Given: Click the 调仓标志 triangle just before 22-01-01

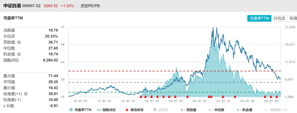Looking at the screenshot, I should point(223,97).
